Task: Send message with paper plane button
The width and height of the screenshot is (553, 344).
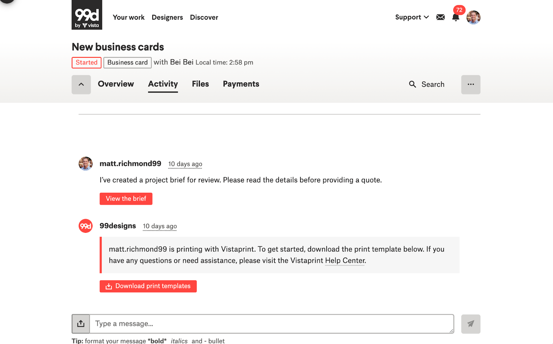Action: (x=470, y=324)
